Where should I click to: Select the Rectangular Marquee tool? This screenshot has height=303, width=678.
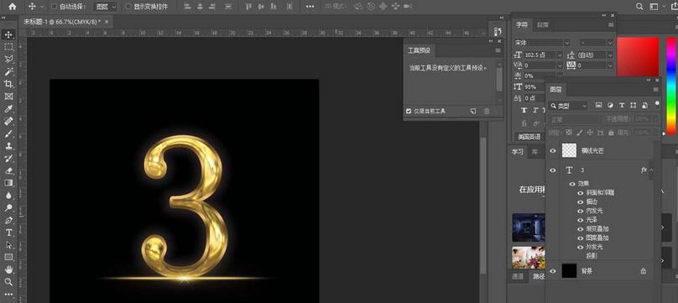(x=8, y=47)
